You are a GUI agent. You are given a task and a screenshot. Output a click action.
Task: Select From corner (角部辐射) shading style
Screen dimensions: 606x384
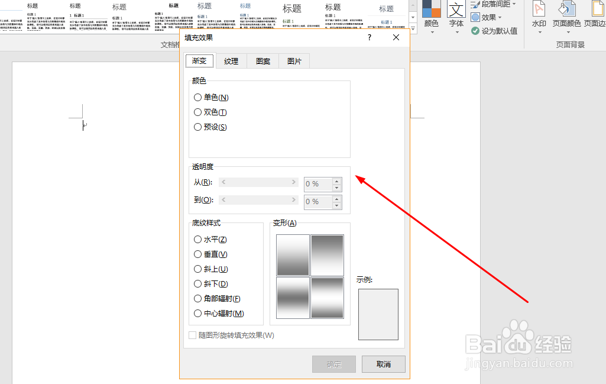click(x=217, y=299)
